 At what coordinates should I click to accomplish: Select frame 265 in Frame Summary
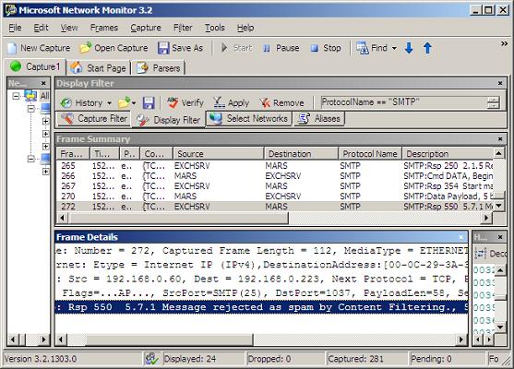click(275, 166)
